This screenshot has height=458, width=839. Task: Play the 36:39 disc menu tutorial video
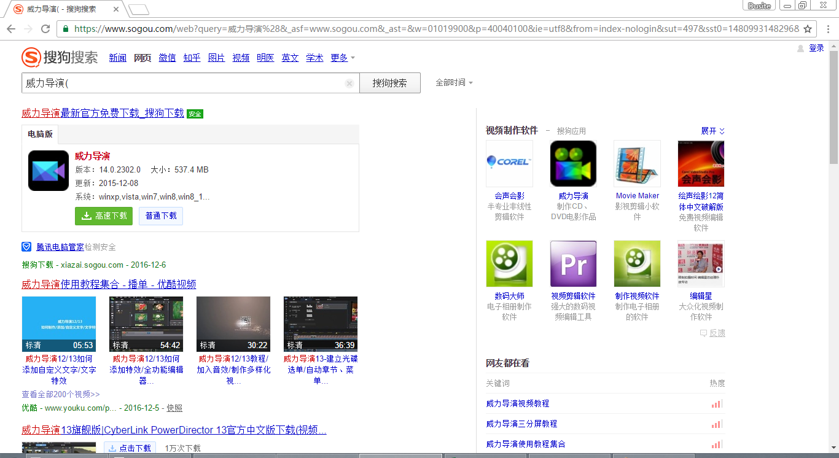(x=321, y=324)
